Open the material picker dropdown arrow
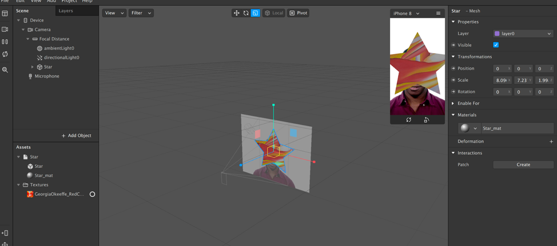557x246 pixels. [x=475, y=128]
